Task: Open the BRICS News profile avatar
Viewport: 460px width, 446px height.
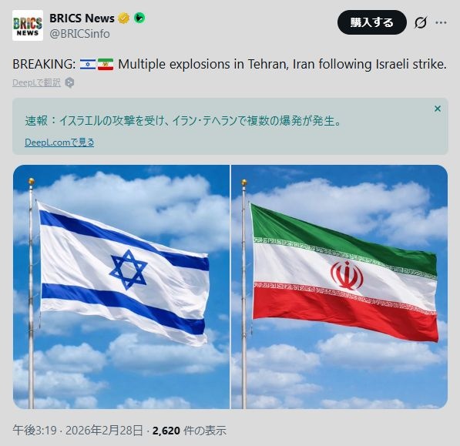Action: pyautogui.click(x=28, y=25)
